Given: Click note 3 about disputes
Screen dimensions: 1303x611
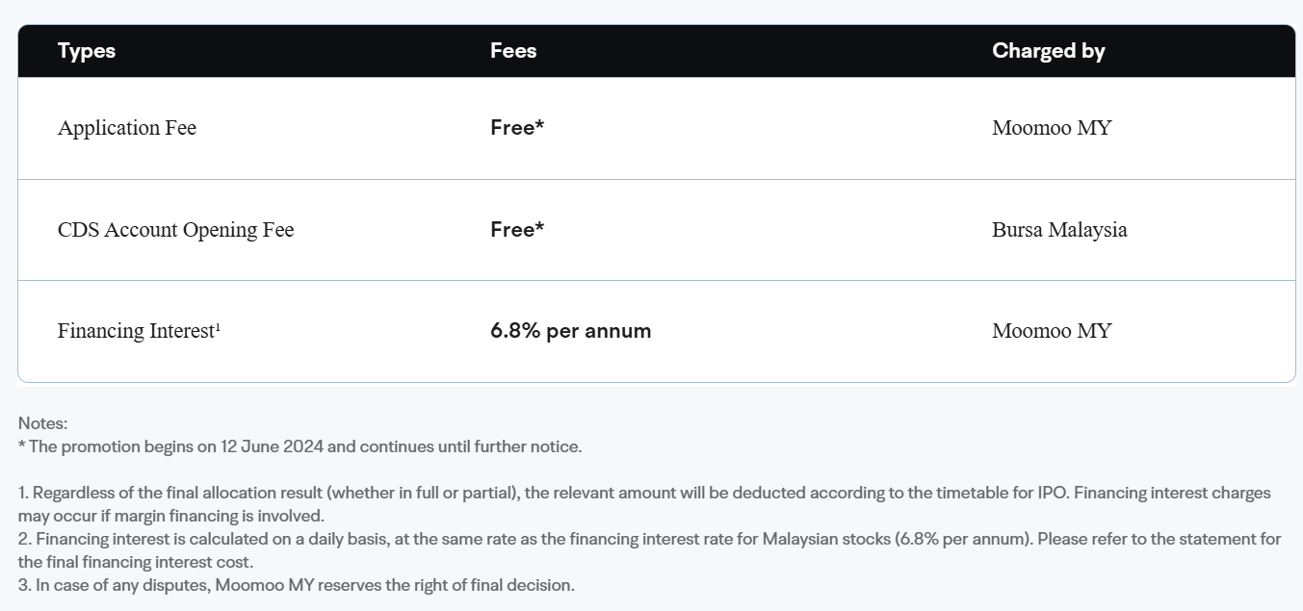Looking at the screenshot, I should point(297,585).
